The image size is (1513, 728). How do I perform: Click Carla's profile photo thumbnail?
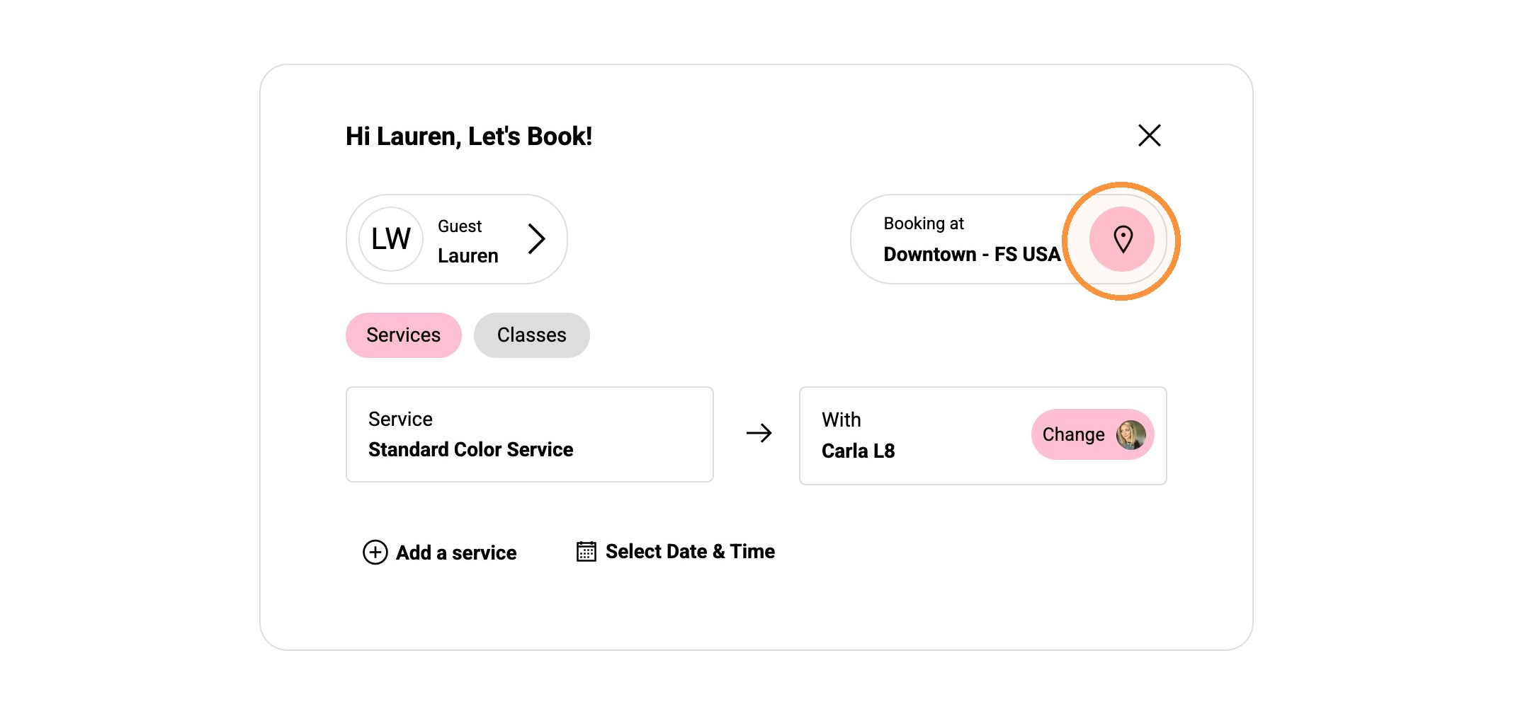click(x=1130, y=434)
